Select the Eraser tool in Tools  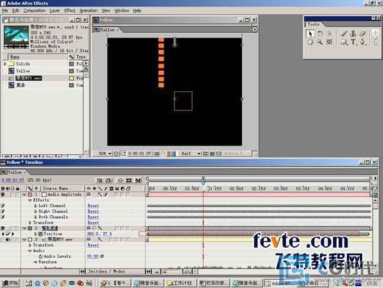click(x=362, y=33)
